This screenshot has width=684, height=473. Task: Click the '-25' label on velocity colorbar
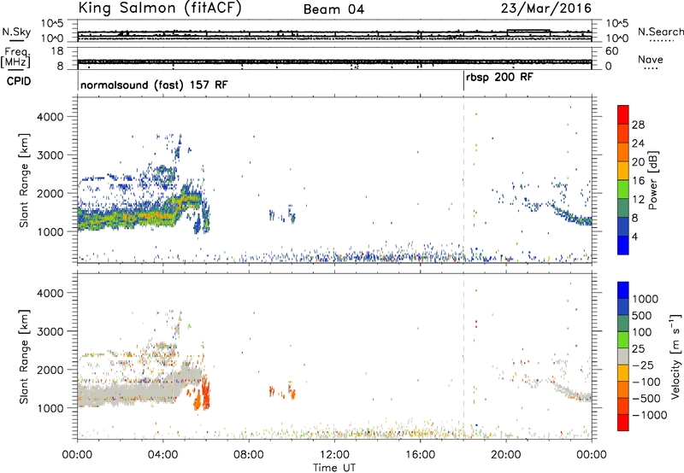click(x=643, y=365)
